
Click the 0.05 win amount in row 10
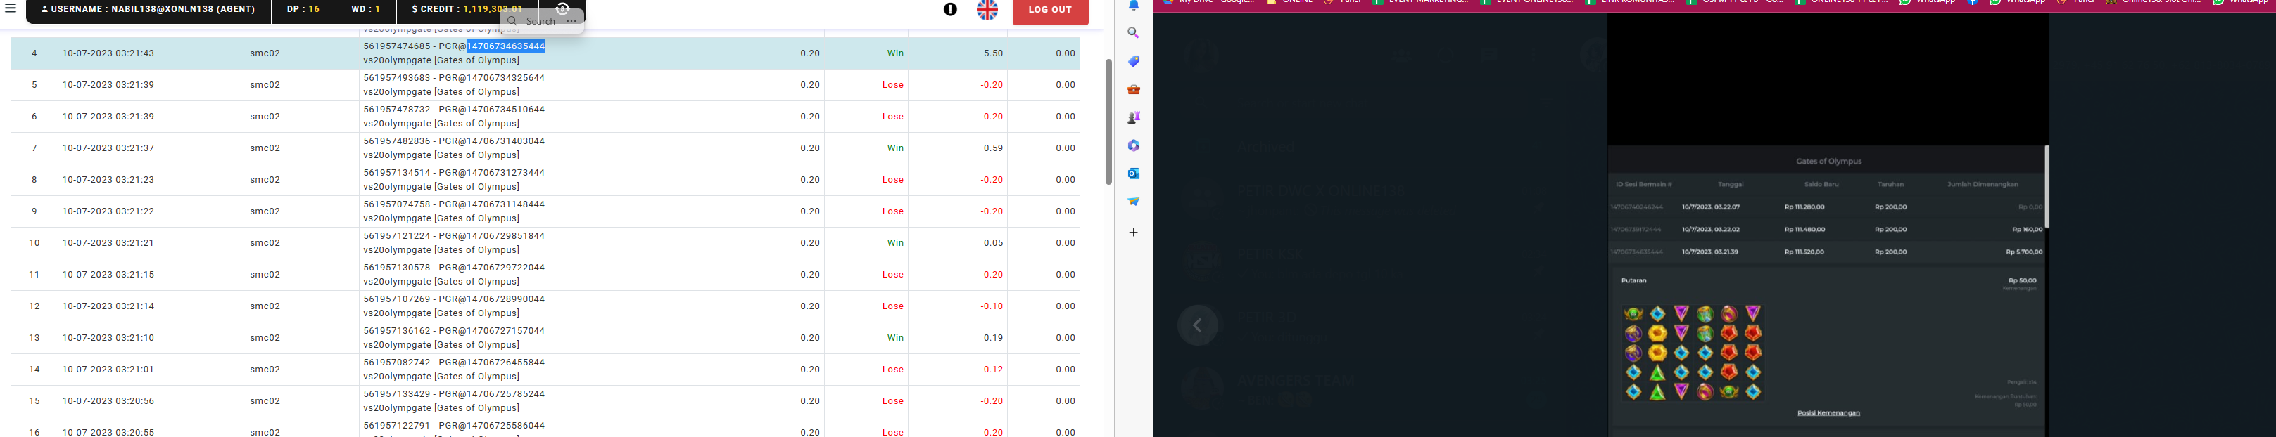coord(993,243)
